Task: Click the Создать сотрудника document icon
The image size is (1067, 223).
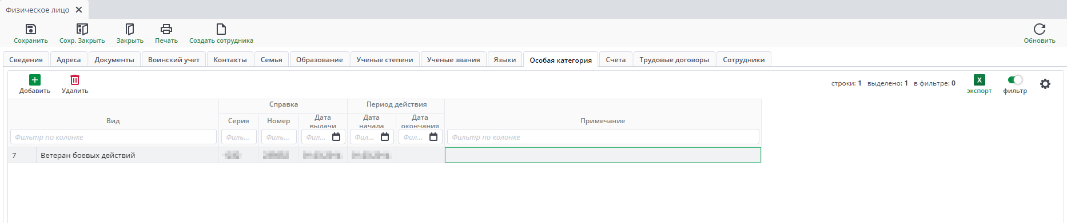Action: (x=221, y=29)
